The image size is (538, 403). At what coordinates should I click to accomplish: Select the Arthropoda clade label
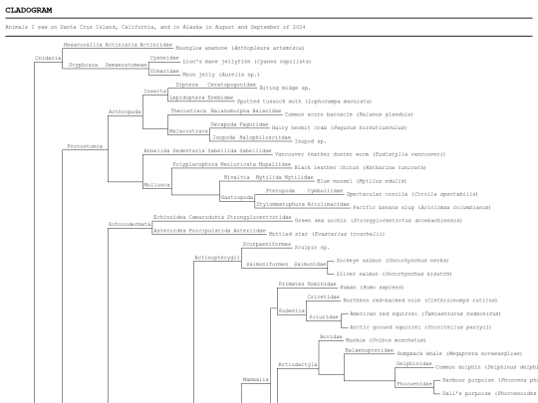(x=125, y=111)
